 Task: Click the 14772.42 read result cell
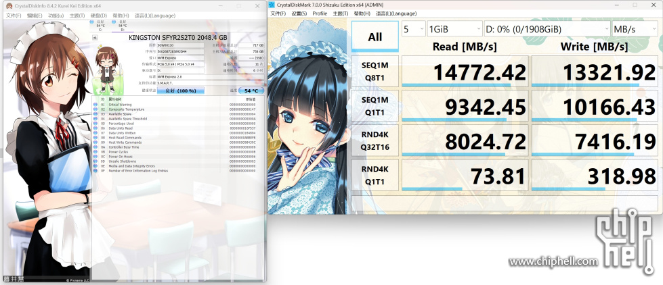(x=465, y=72)
